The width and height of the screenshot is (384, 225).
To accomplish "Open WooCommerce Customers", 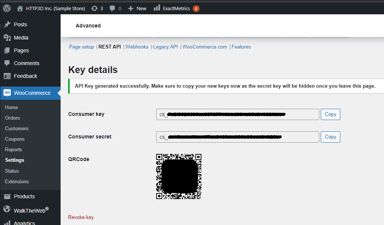I will [17, 129].
